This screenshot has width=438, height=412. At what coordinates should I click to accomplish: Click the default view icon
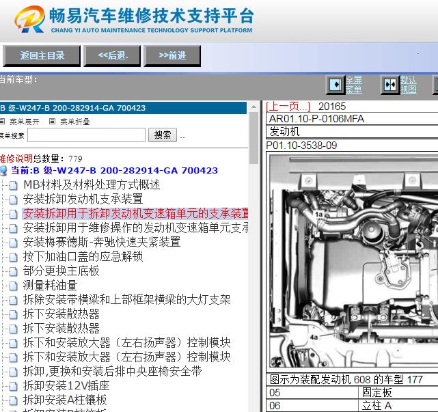coord(389,84)
